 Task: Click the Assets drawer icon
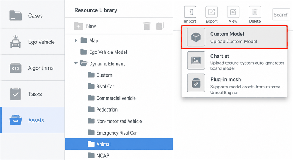tap(15, 120)
